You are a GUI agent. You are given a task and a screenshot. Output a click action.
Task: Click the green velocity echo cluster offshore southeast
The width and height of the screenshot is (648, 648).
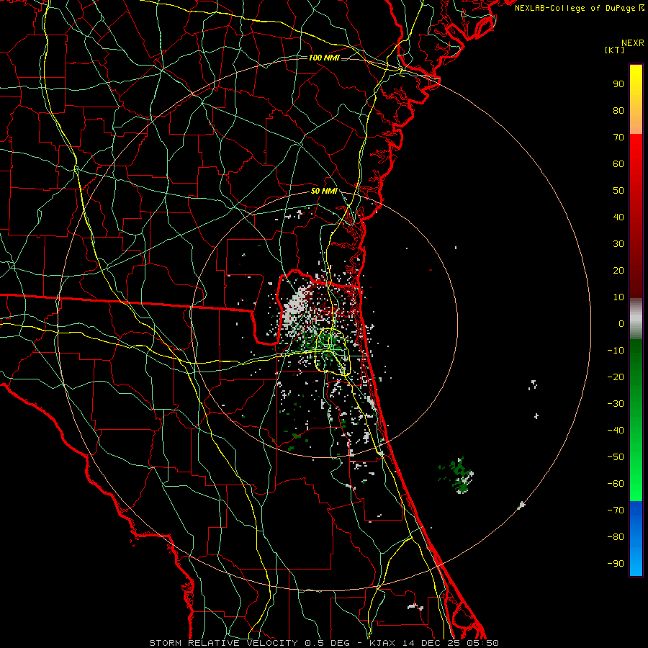pos(456,475)
